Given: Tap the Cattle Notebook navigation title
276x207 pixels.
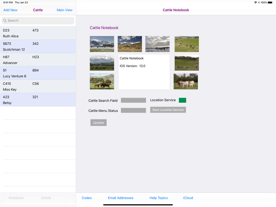Looking at the screenshot, I should coord(176,10).
